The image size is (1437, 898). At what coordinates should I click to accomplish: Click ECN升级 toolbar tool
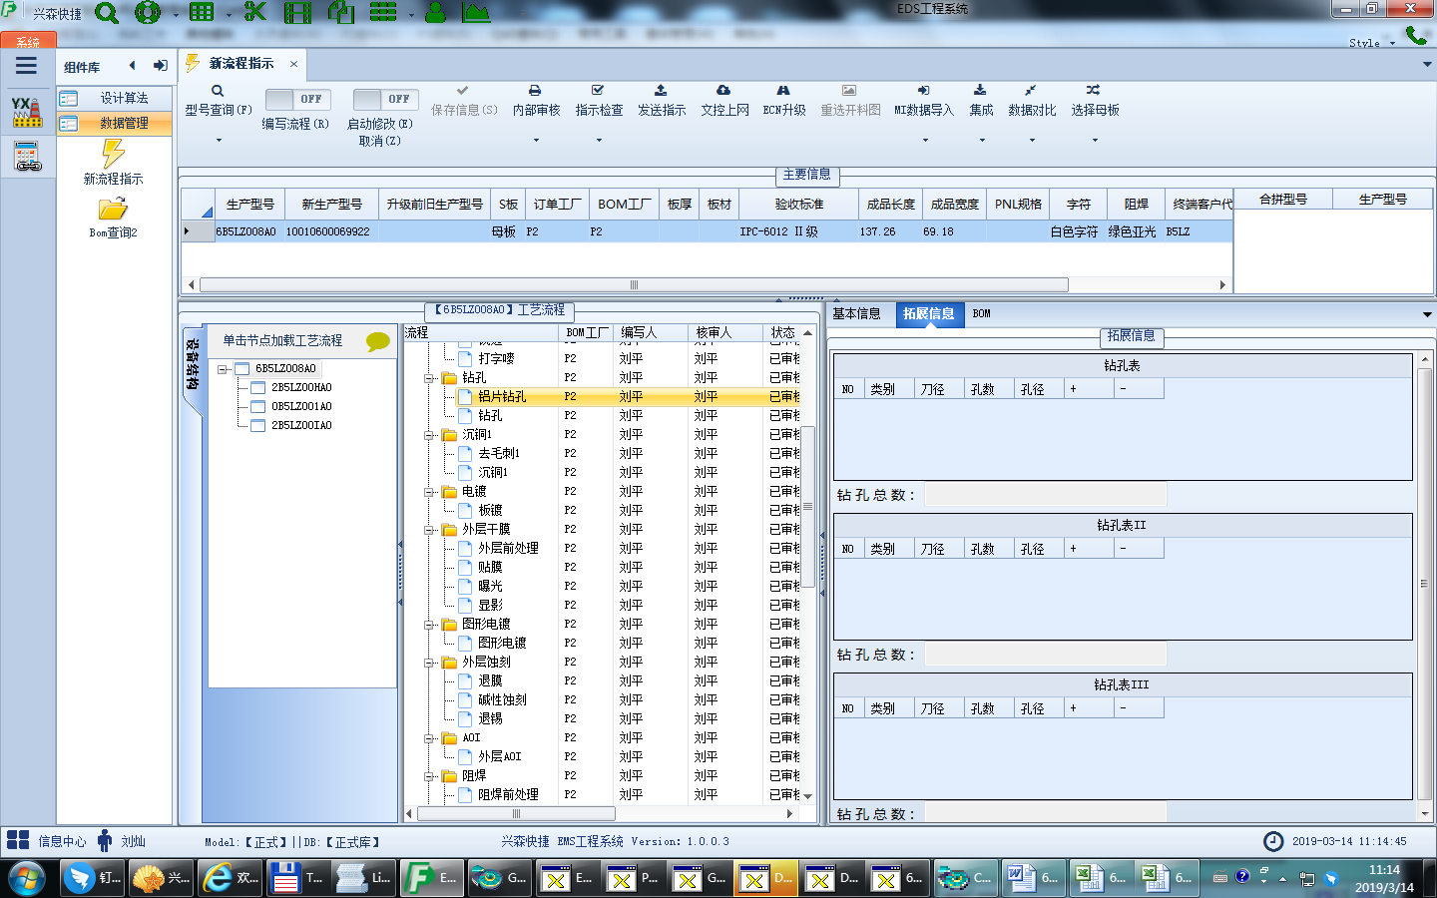pos(784,100)
